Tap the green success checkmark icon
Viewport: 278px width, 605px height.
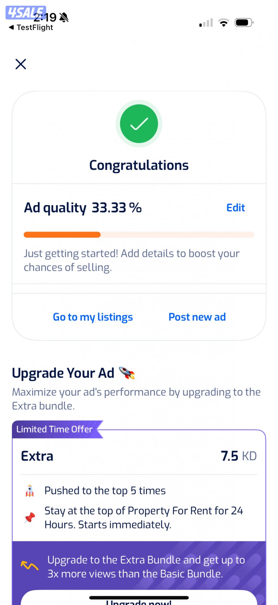pyautogui.click(x=139, y=124)
